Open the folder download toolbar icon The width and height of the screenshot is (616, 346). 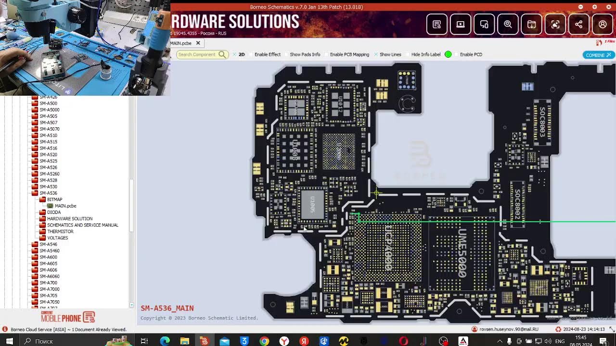[531, 25]
